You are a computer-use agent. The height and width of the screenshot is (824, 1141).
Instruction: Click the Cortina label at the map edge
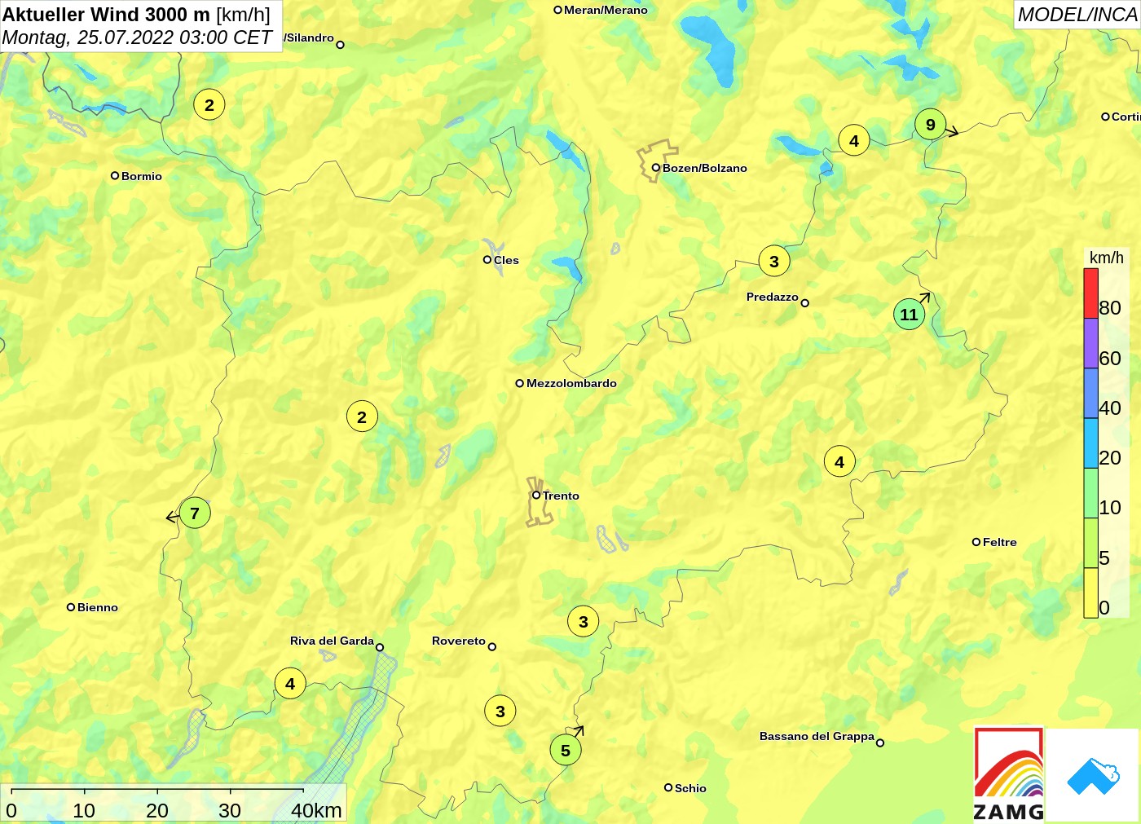click(1126, 117)
